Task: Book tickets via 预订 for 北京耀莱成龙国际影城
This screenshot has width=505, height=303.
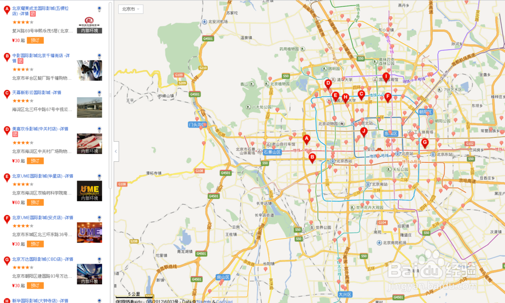Action: [x=35, y=40]
